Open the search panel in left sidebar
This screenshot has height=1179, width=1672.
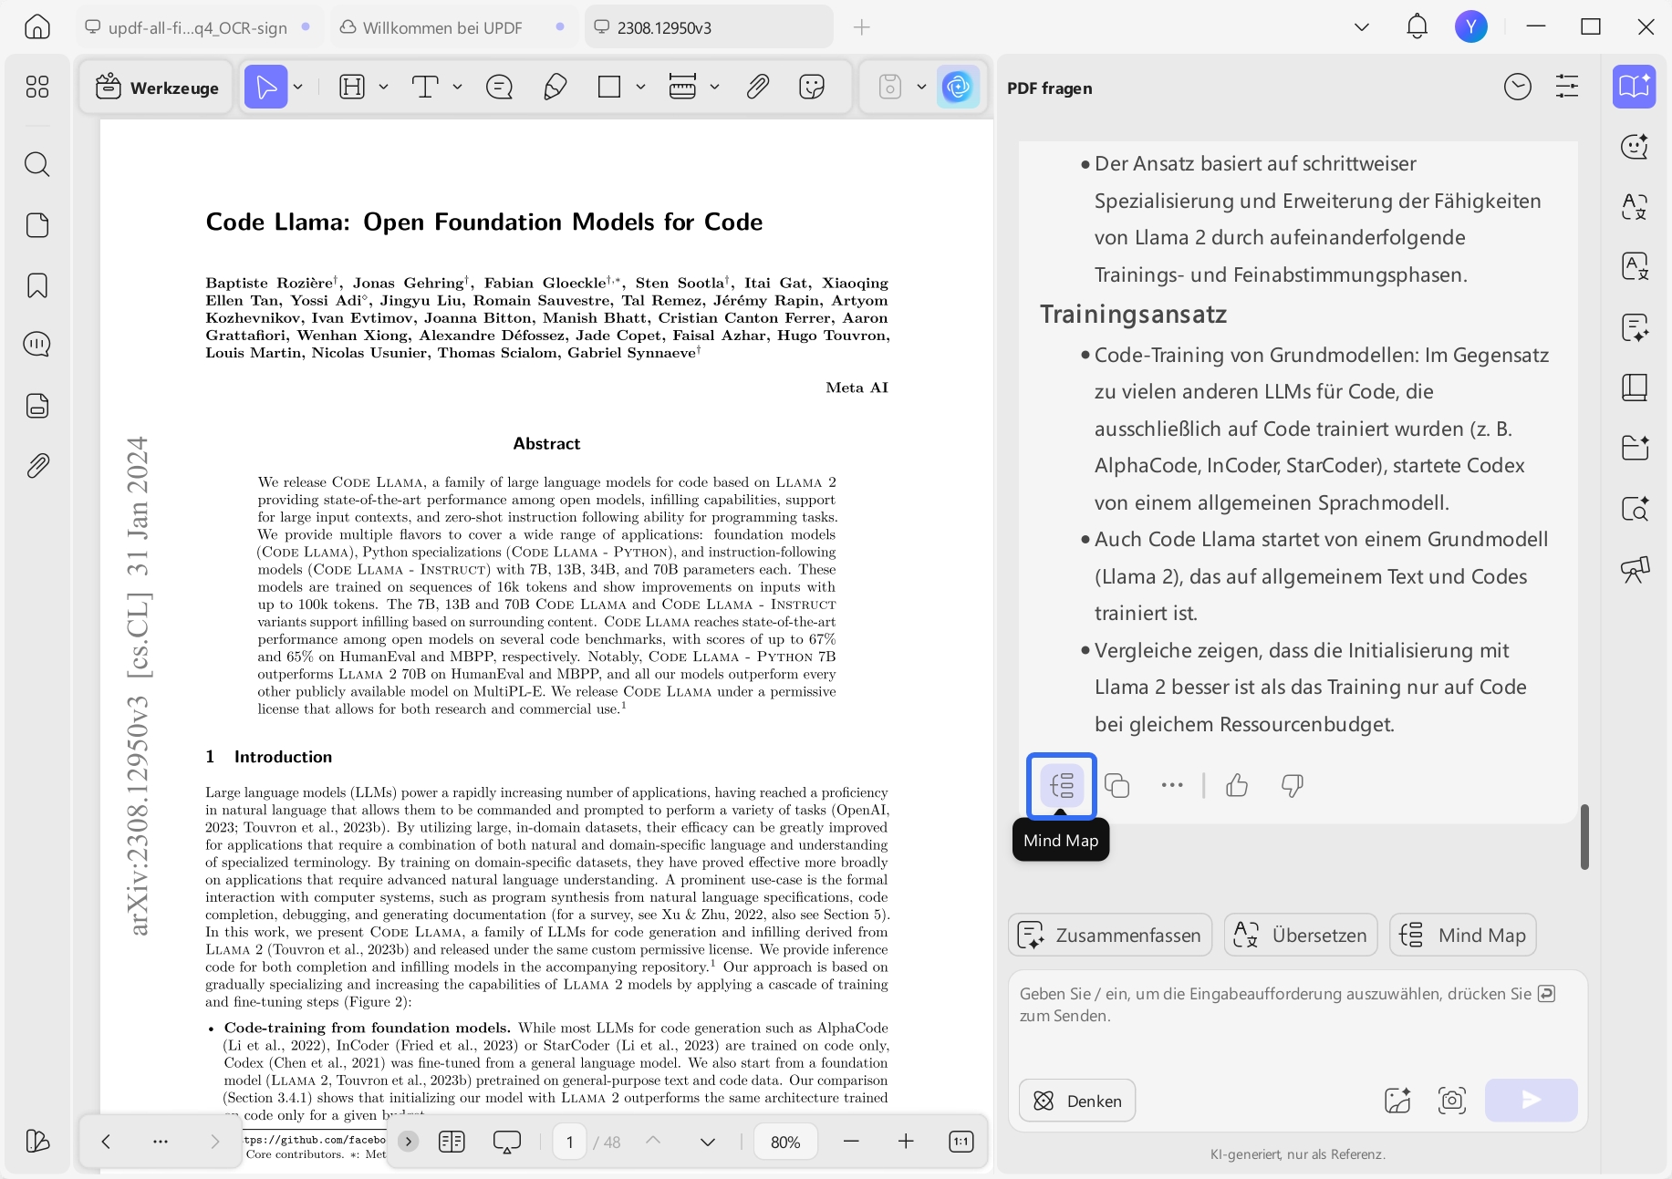[37, 165]
